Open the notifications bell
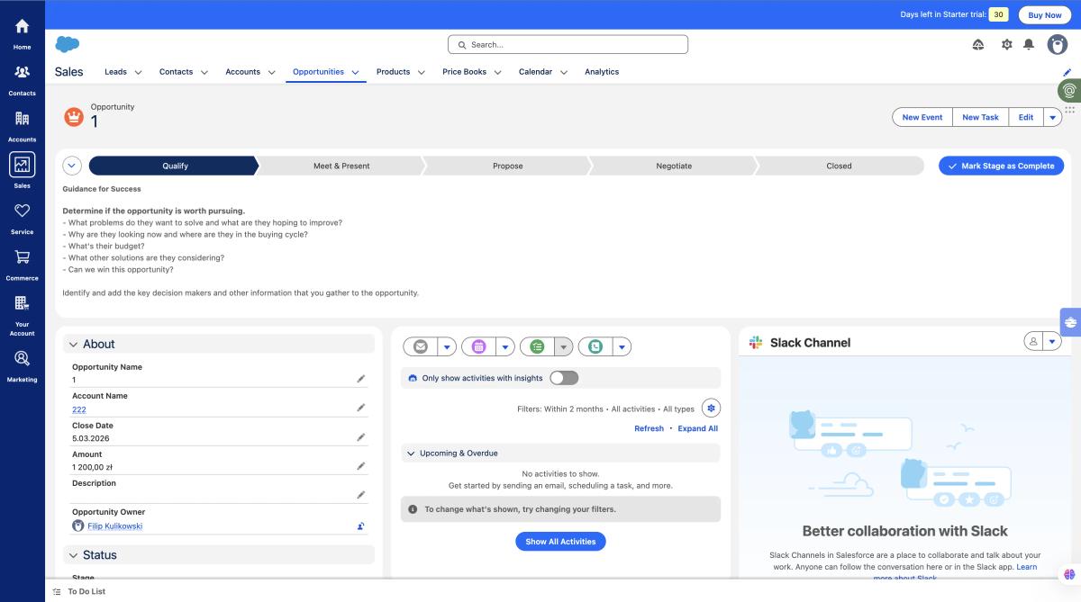 [x=1029, y=44]
